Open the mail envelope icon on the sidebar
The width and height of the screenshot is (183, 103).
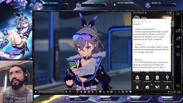pyautogui.click(x=178, y=31)
